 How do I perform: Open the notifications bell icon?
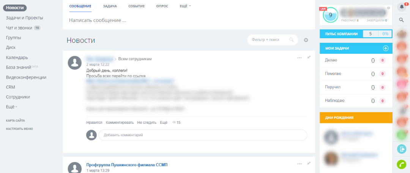402,7
